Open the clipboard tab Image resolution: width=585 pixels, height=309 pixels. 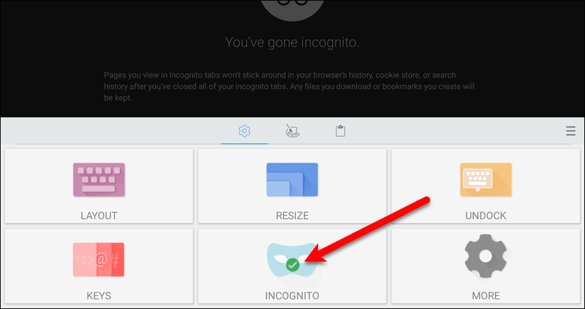coord(340,131)
